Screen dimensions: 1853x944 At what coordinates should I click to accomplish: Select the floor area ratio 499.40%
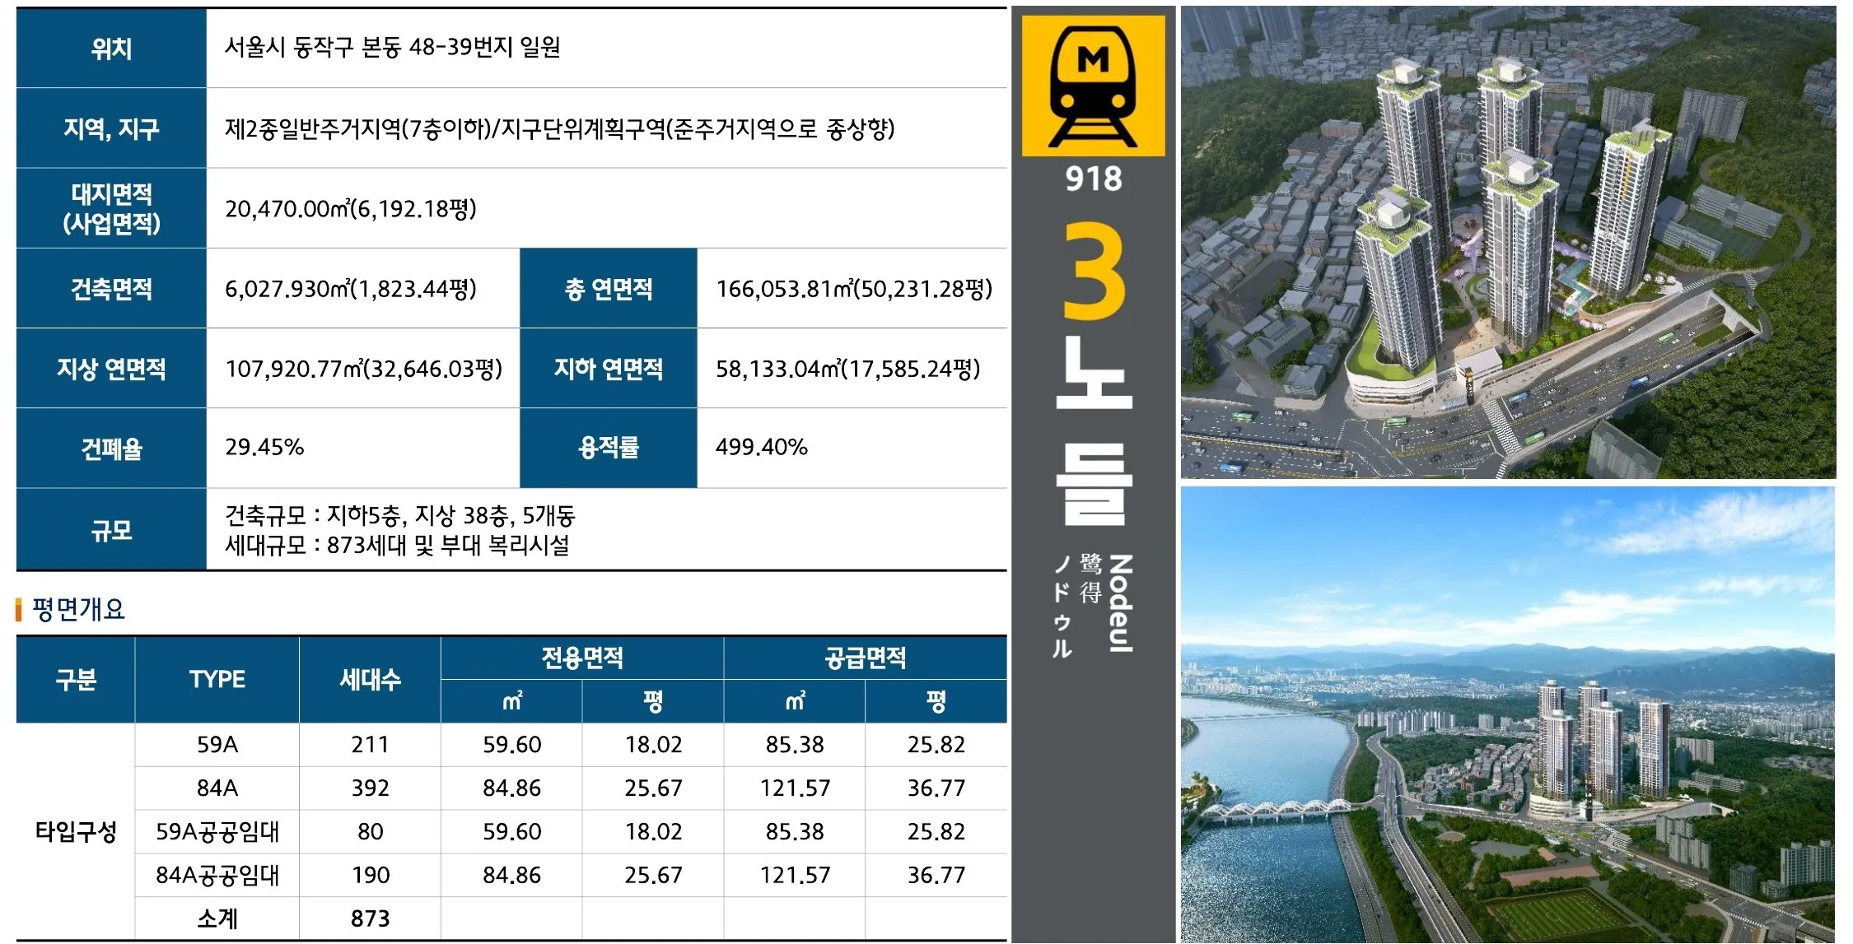(x=762, y=447)
